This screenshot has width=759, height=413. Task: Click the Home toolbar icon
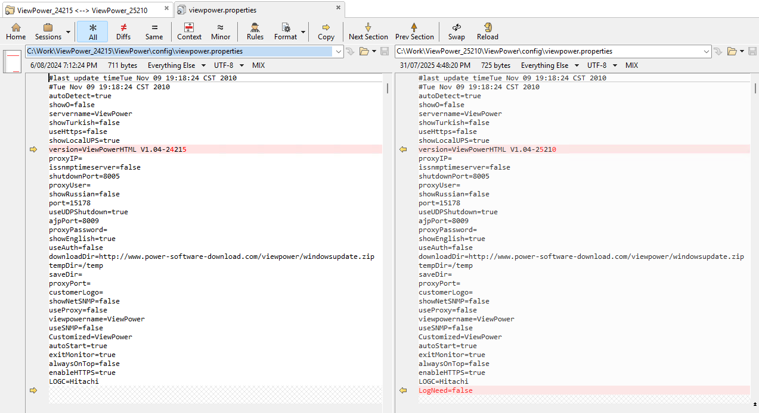coord(16,32)
